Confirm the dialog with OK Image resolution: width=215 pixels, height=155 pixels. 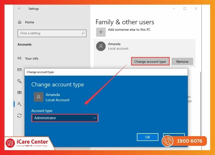(x=147, y=137)
